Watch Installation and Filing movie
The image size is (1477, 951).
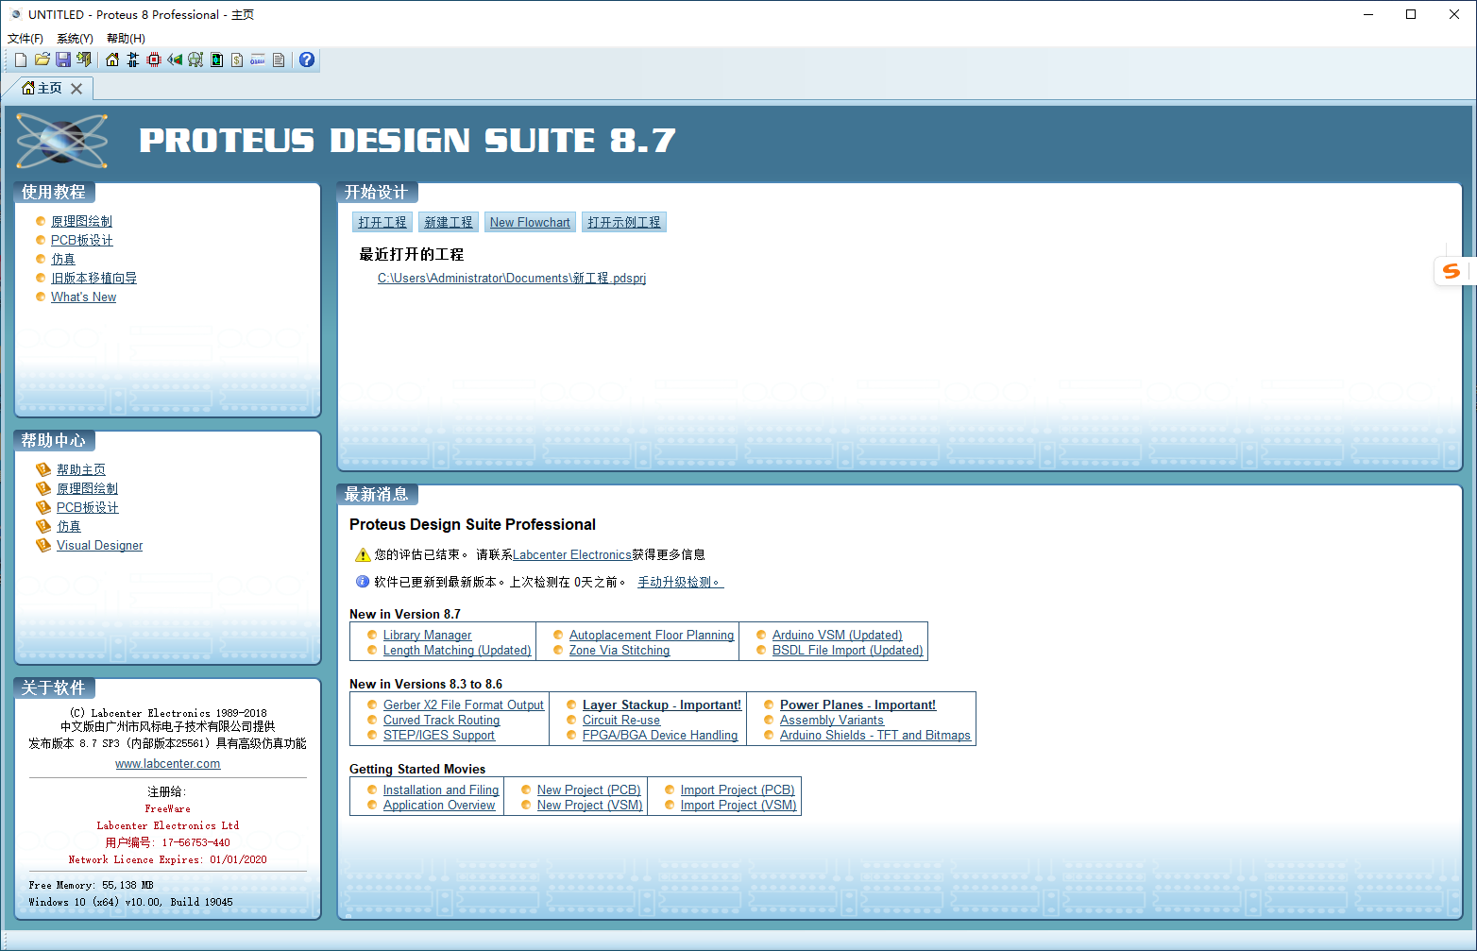pyautogui.click(x=441, y=790)
